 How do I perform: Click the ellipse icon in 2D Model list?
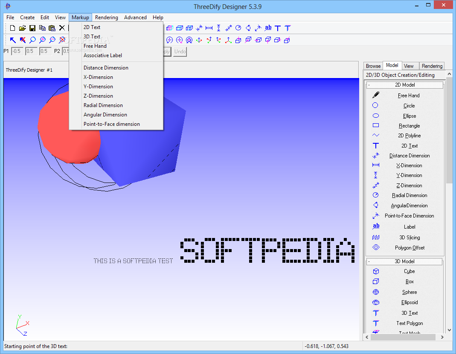376,116
